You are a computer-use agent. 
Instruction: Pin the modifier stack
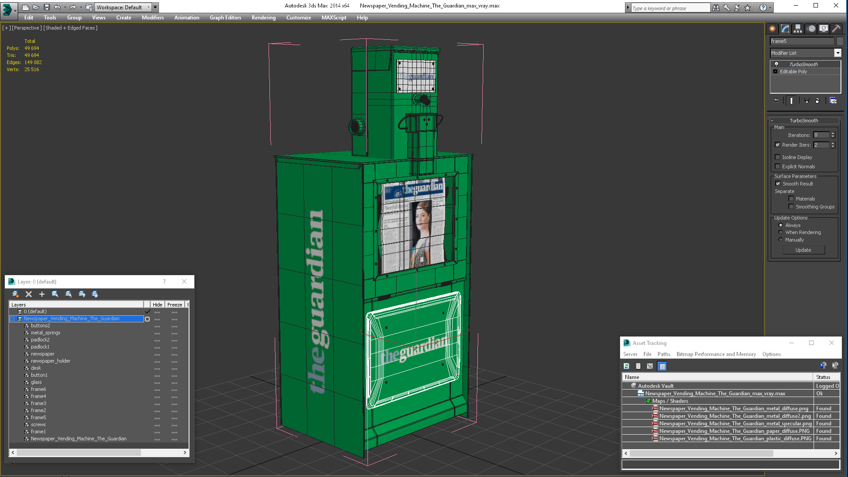(776, 101)
